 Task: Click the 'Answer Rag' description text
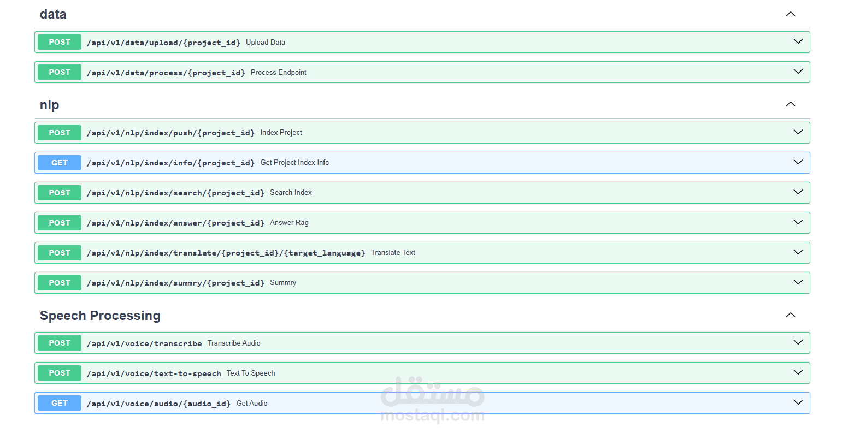pos(290,222)
